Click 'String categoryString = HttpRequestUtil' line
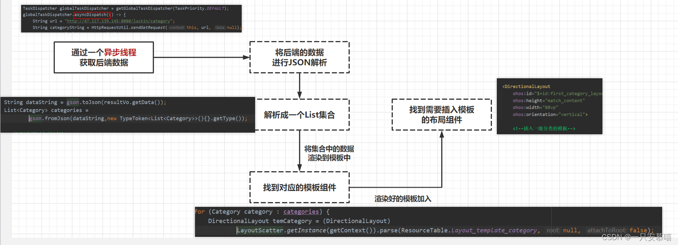 pos(137,28)
